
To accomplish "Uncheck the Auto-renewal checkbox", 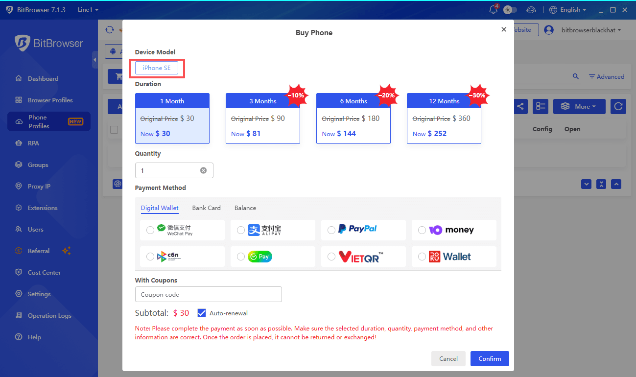I will pyautogui.click(x=202, y=313).
